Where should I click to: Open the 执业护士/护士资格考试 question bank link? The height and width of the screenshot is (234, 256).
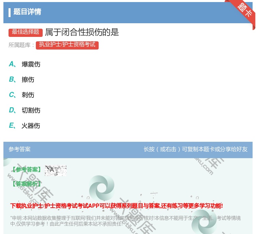pyautogui.click(x=67, y=45)
